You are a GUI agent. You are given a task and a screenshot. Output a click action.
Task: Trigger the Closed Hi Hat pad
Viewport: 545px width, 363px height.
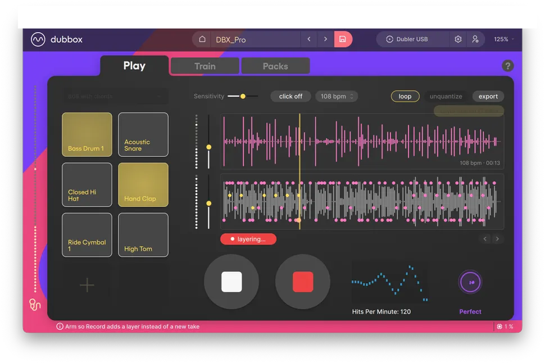point(87,185)
